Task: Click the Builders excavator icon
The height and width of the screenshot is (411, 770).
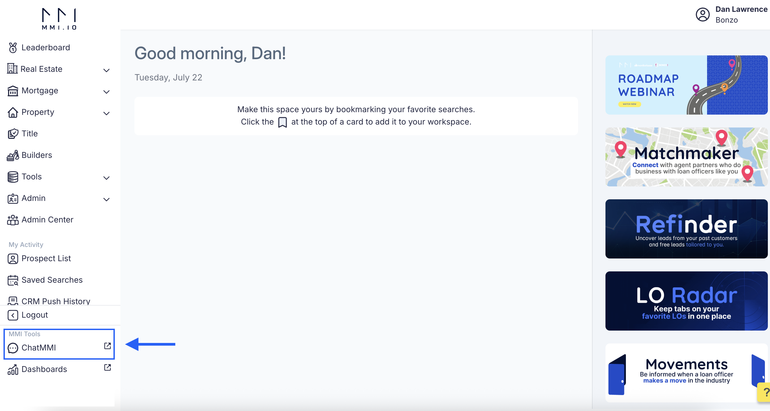Action: coord(13,155)
